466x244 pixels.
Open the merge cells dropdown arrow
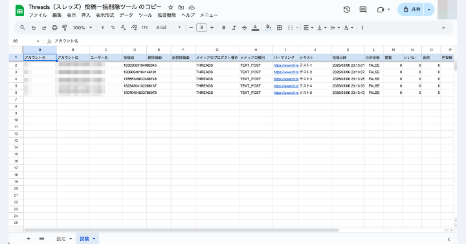(297, 28)
